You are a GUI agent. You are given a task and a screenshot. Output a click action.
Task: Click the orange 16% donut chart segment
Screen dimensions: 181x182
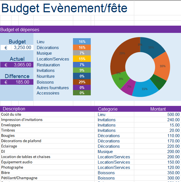click(162, 66)
